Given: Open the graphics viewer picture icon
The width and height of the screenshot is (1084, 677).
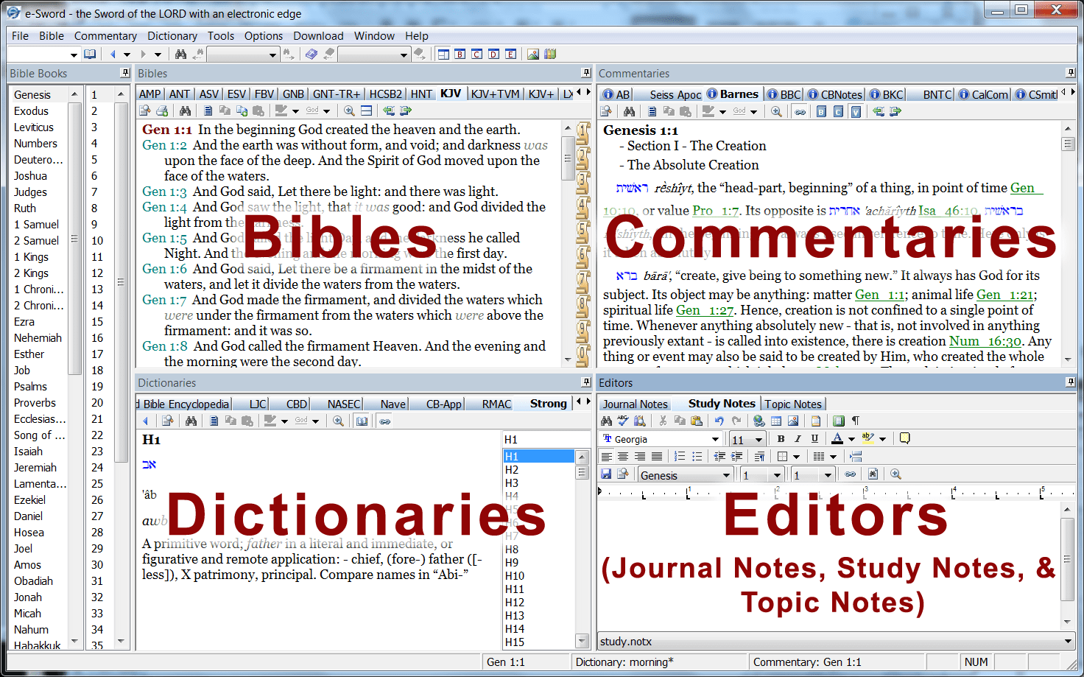Looking at the screenshot, I should 533,54.
